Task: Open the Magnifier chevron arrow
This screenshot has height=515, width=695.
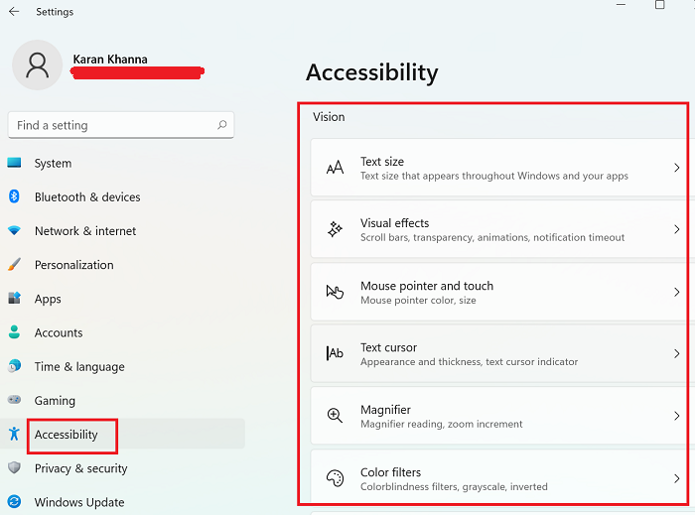Action: pyautogui.click(x=676, y=416)
